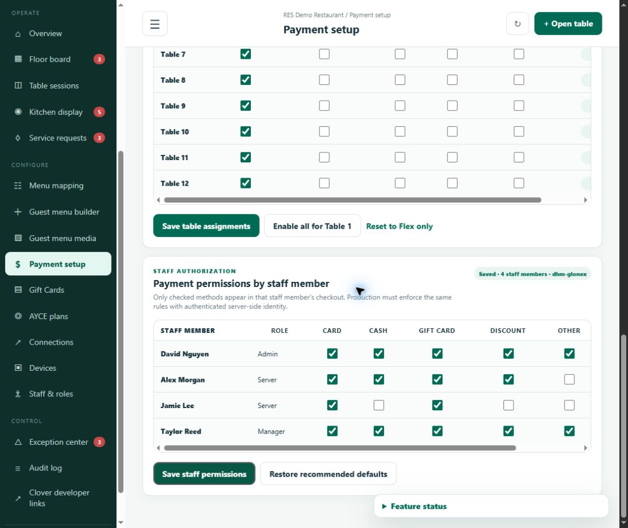
Task: Click the refresh icon button
Action: tap(517, 24)
